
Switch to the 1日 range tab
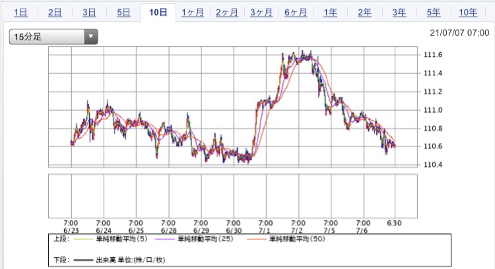(x=20, y=13)
